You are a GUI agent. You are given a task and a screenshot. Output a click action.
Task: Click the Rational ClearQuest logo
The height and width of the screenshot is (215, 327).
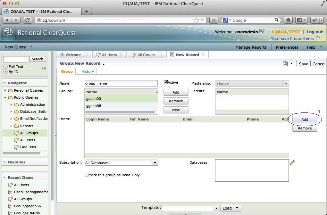[x=8, y=33]
